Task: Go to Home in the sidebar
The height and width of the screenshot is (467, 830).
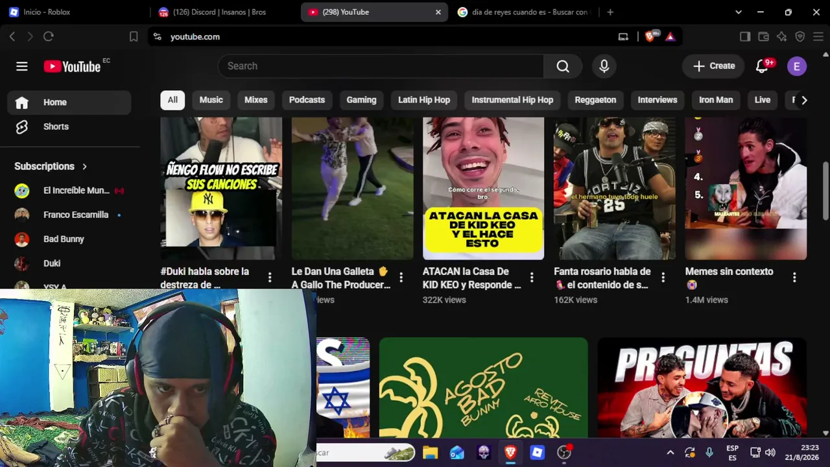Action: (69, 102)
